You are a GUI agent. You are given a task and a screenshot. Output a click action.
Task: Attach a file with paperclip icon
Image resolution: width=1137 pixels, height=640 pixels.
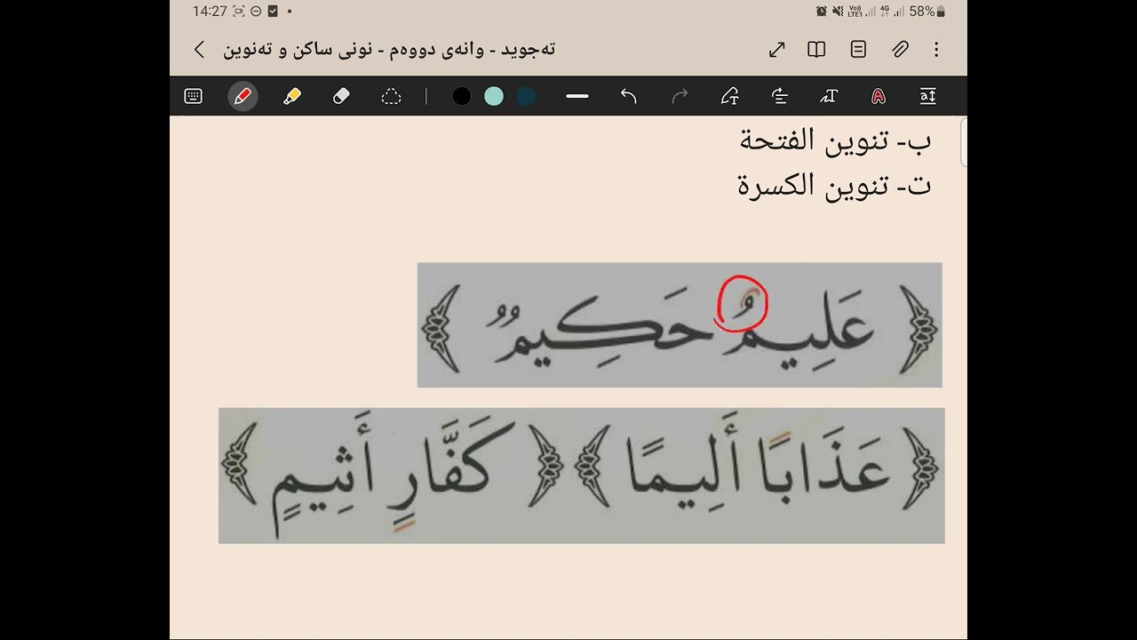(x=900, y=50)
